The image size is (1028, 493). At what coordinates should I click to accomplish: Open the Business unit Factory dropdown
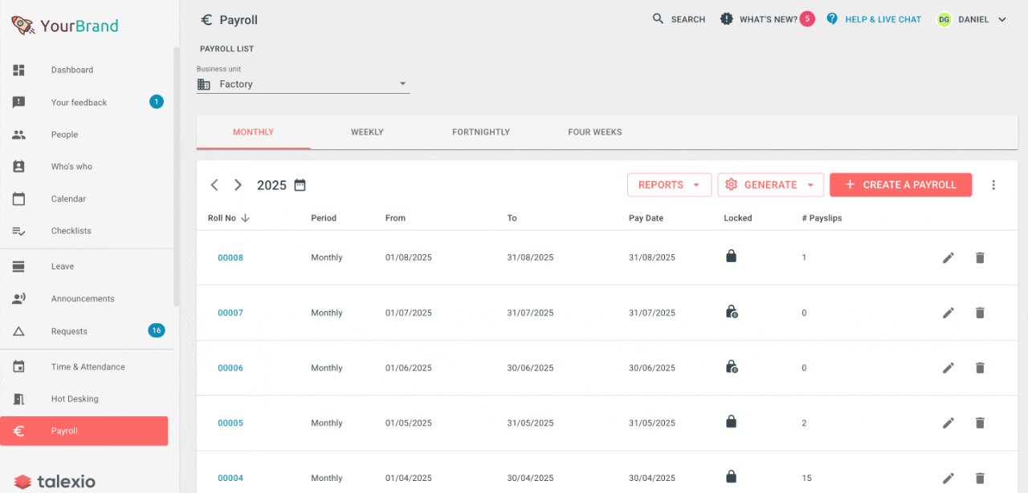coord(304,84)
